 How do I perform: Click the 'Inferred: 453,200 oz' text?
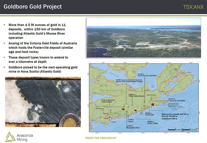click(x=170, y=116)
